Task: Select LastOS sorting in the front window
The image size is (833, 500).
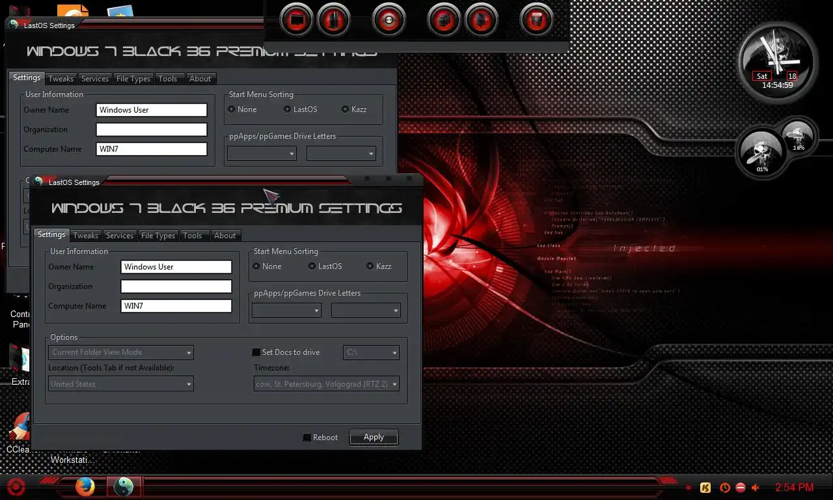Action: [312, 266]
